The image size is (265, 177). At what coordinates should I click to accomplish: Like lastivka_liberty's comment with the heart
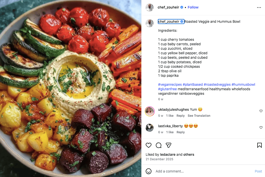click(261, 127)
